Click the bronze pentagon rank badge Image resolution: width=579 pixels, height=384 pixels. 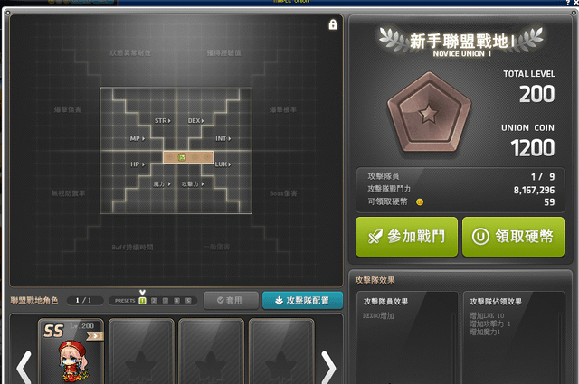[x=429, y=113]
